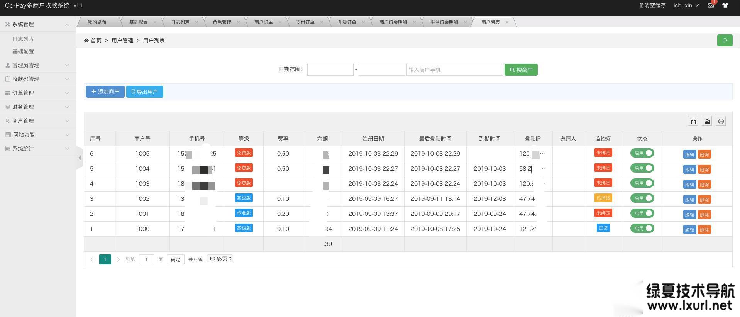Viewport: 740px width, 317px height.
Task: Click the t-shirt theme icon
Action: coord(725,5)
